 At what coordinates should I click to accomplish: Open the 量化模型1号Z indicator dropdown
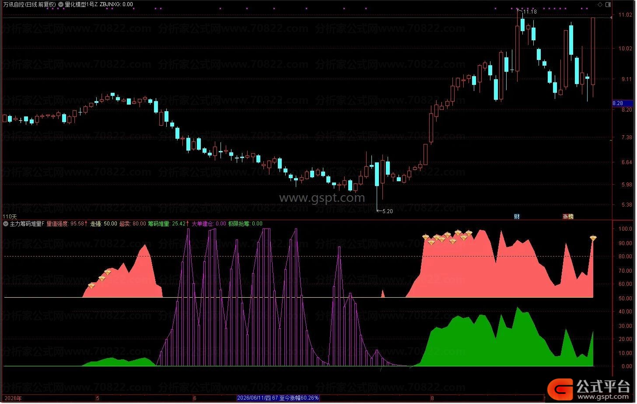(x=61, y=4)
